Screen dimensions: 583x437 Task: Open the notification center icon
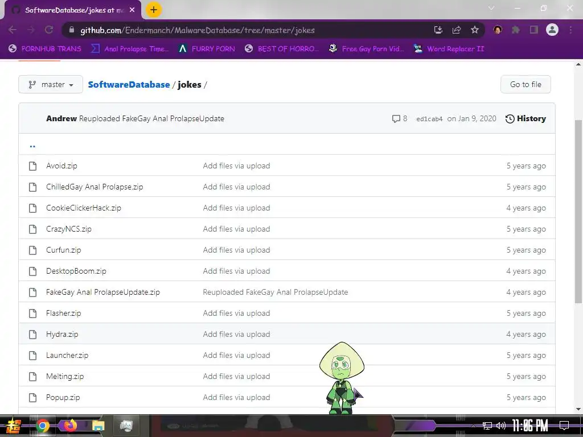click(x=564, y=426)
